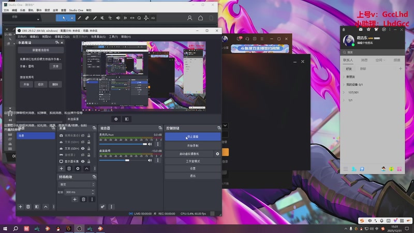Delete the transition with the trash icon

tap(83, 199)
